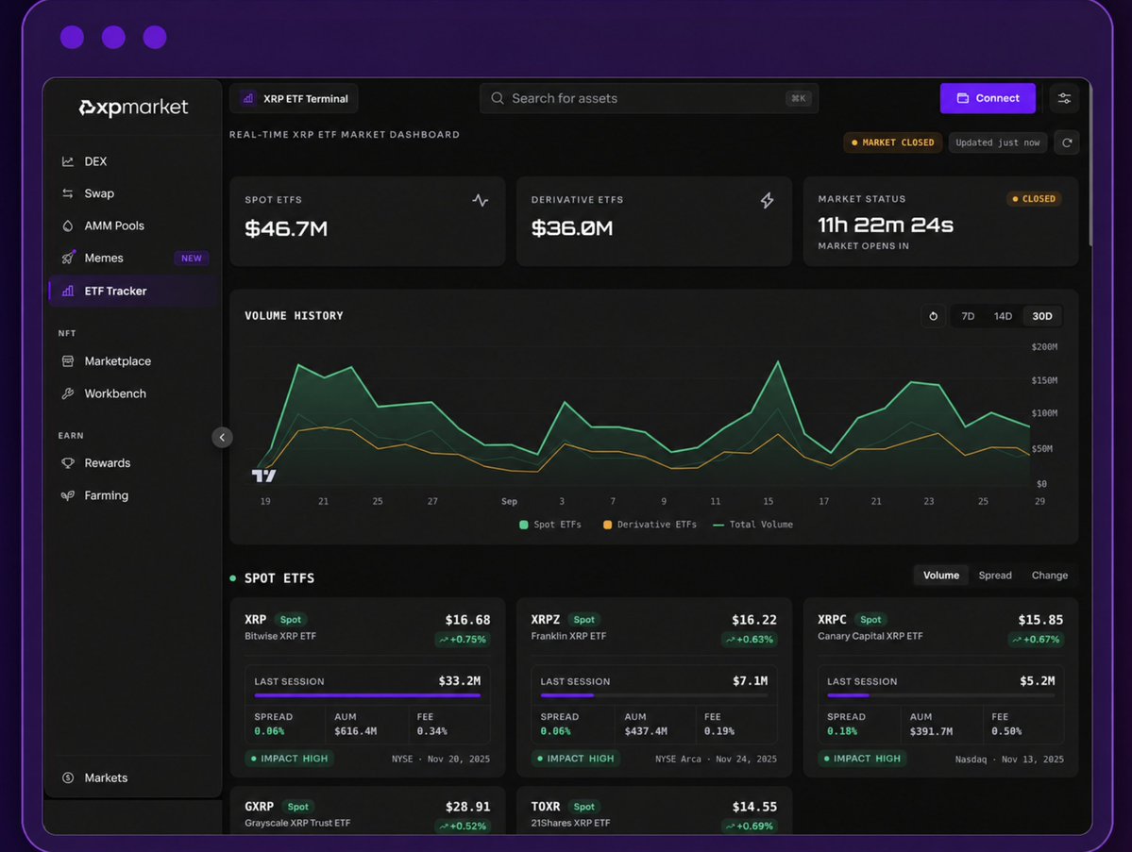Image resolution: width=1132 pixels, height=852 pixels.
Task: Sort spot ETFs by Change
Action: coord(1049,575)
